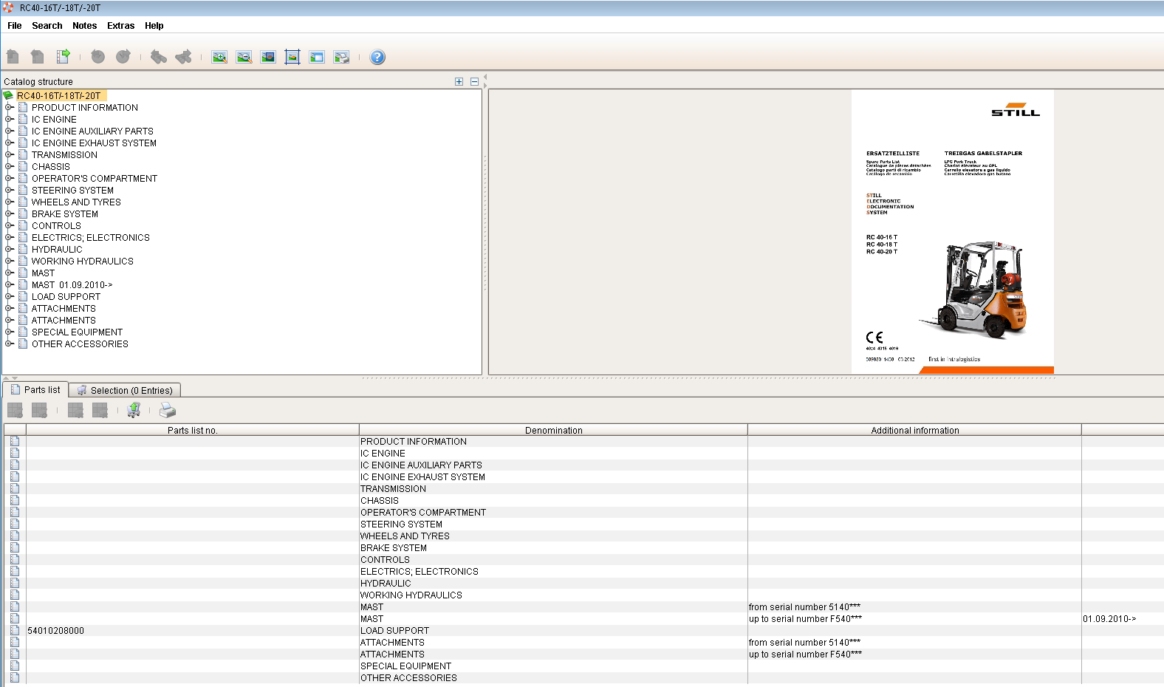Expand the OPERATOR'S COMPARTMENT tree node
Viewport: 1164px width, 687px height.
[x=9, y=178]
